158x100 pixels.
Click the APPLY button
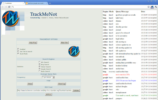(48, 94)
